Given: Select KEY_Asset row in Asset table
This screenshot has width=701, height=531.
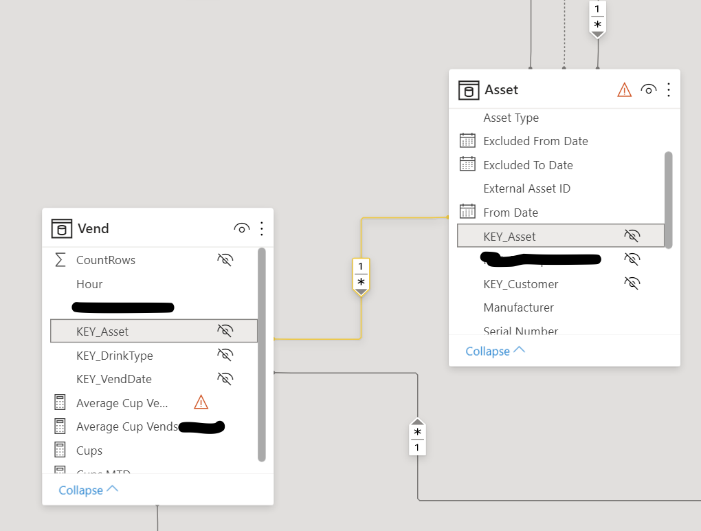Looking at the screenshot, I should coord(561,236).
